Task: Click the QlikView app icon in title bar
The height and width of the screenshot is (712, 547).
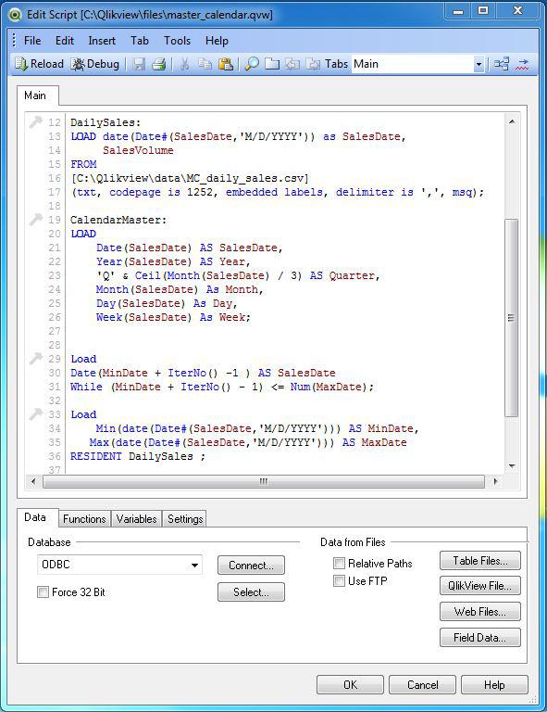Action: [15, 15]
